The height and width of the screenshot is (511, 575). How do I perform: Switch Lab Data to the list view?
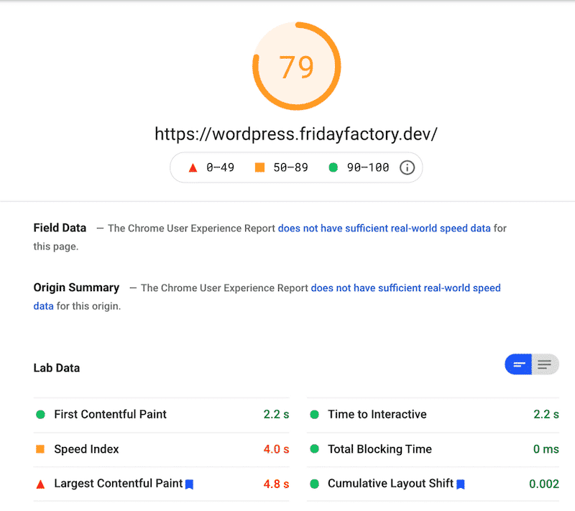point(545,364)
